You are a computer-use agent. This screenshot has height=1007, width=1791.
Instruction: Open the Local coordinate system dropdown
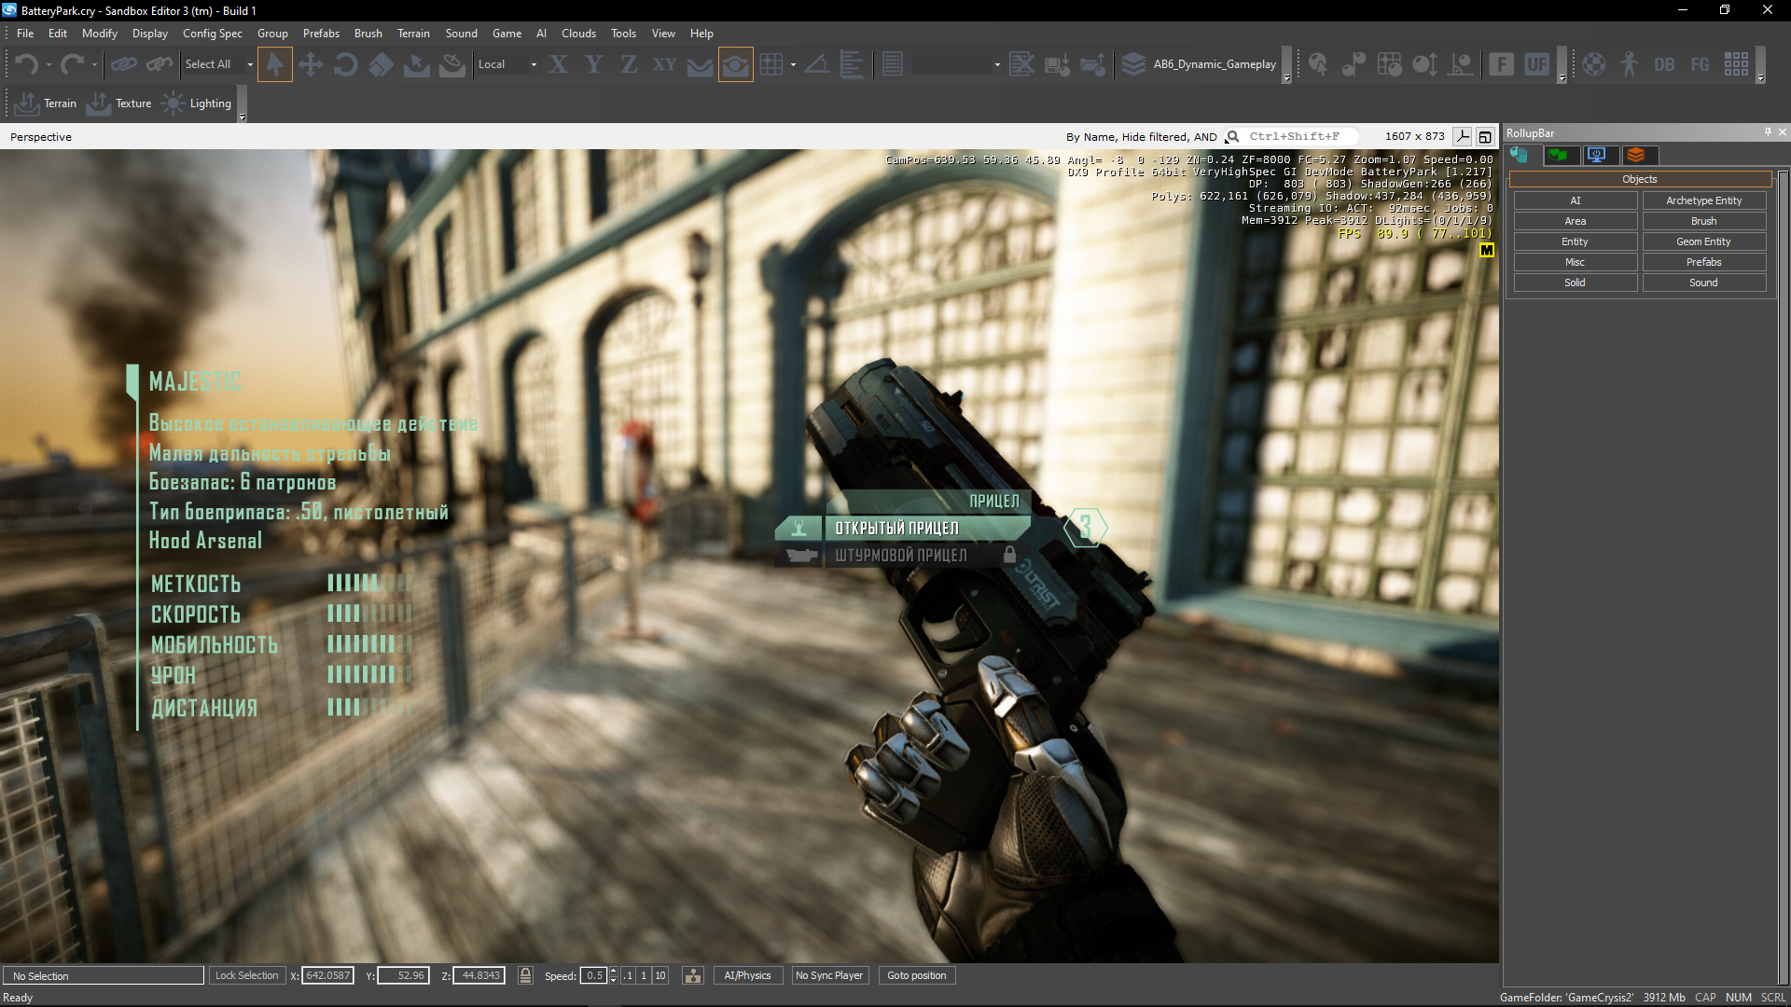click(x=534, y=64)
